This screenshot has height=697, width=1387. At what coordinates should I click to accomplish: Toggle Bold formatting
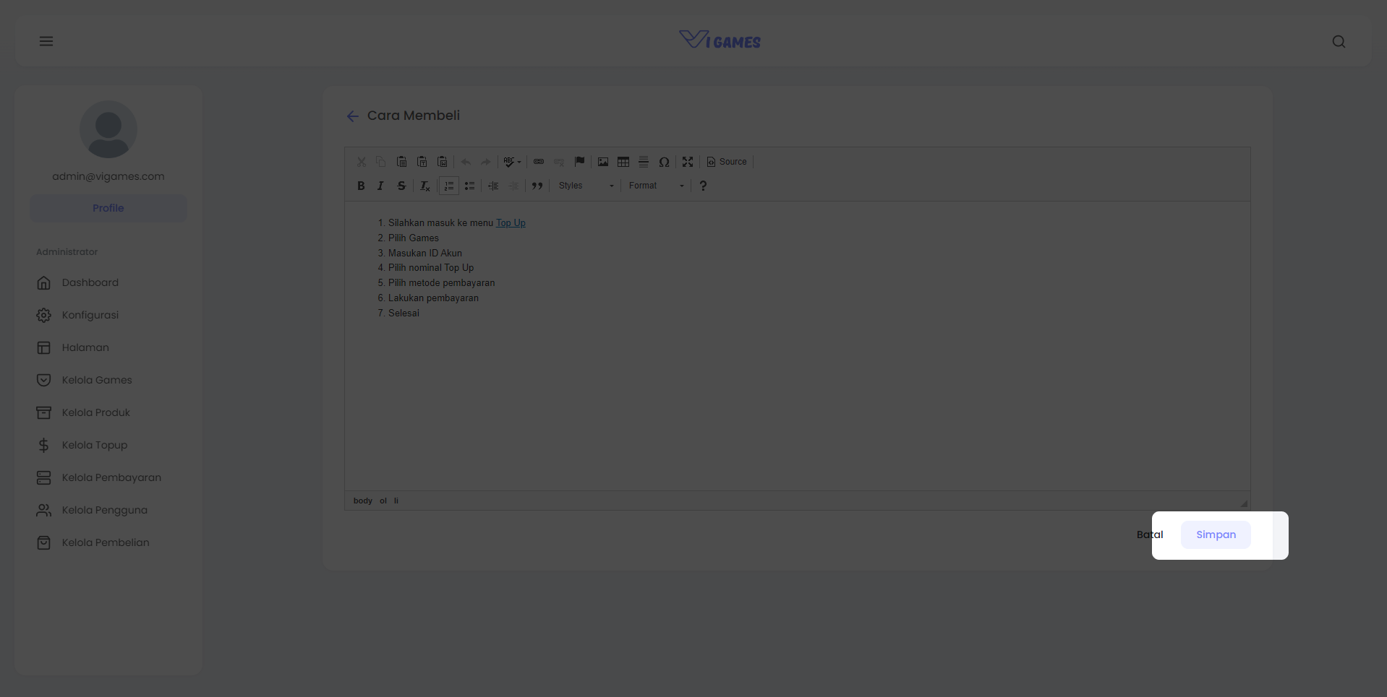click(x=361, y=186)
